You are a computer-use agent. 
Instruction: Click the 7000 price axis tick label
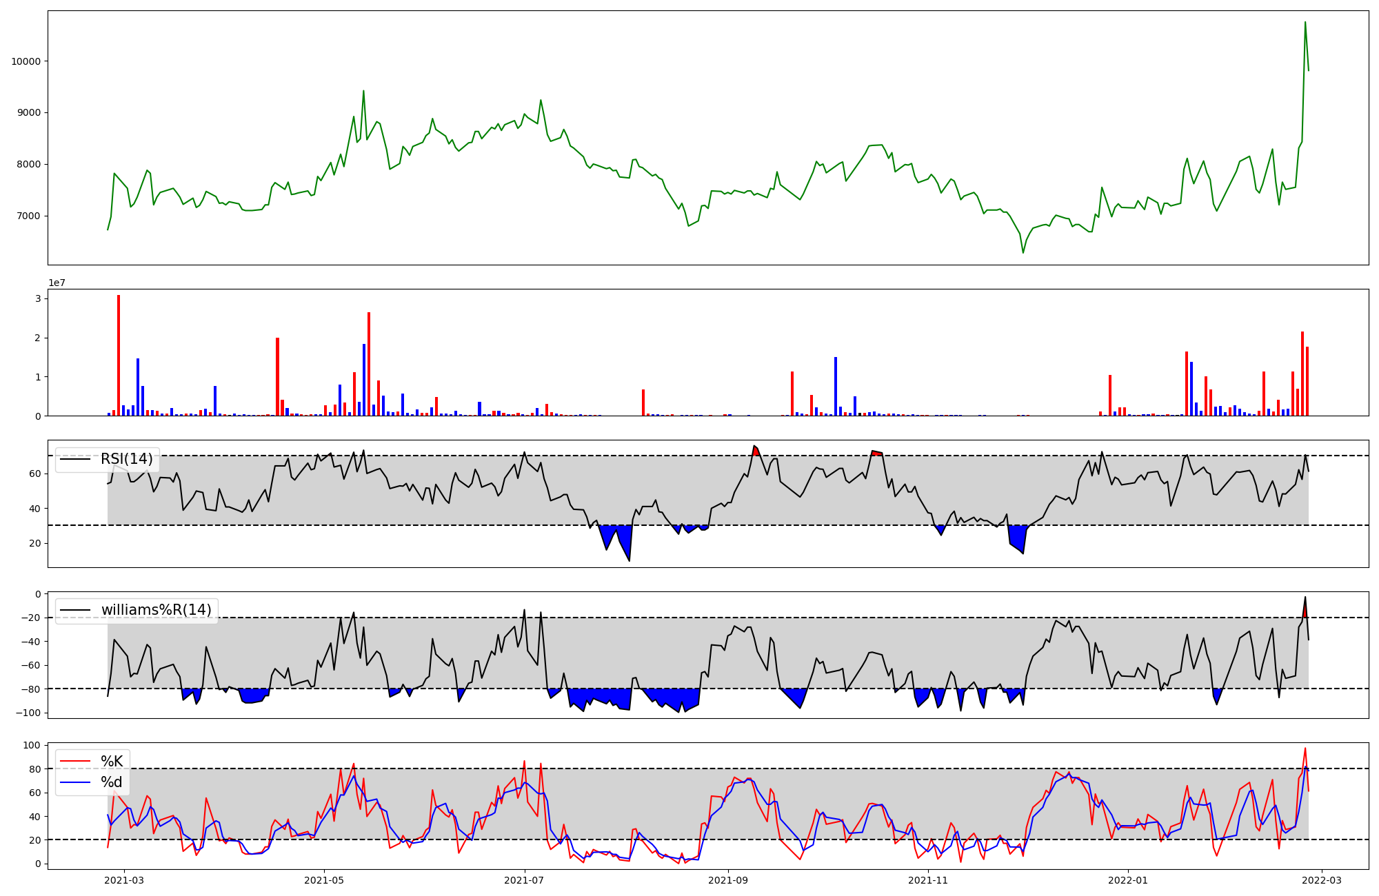28,216
